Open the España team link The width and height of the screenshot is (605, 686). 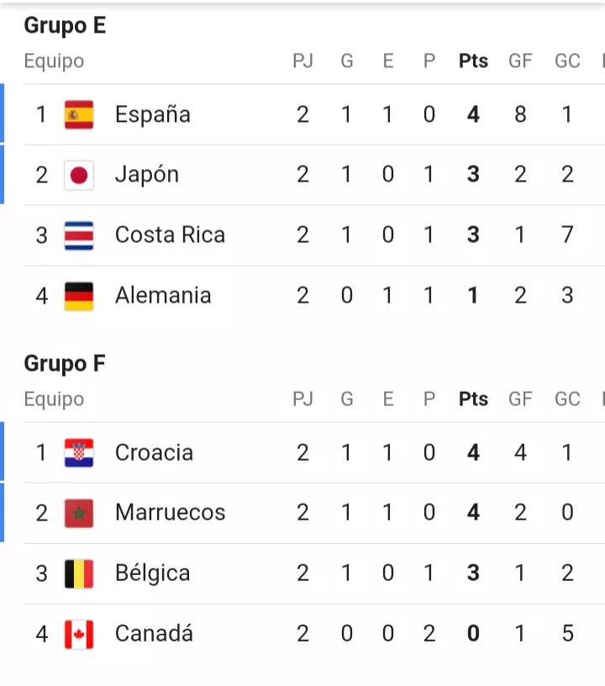pyautogui.click(x=153, y=114)
